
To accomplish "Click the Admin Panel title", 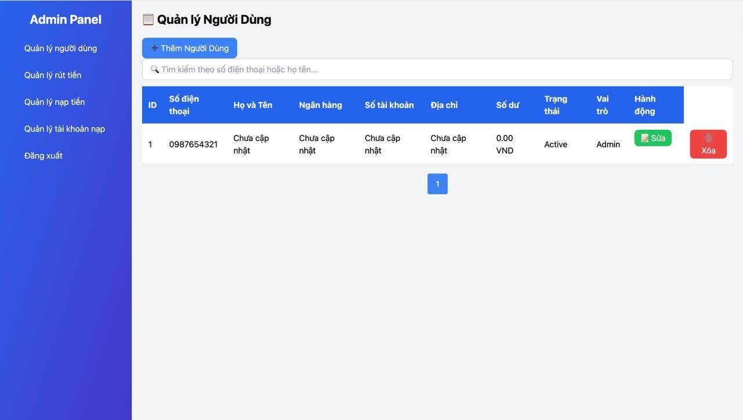I will (65, 19).
